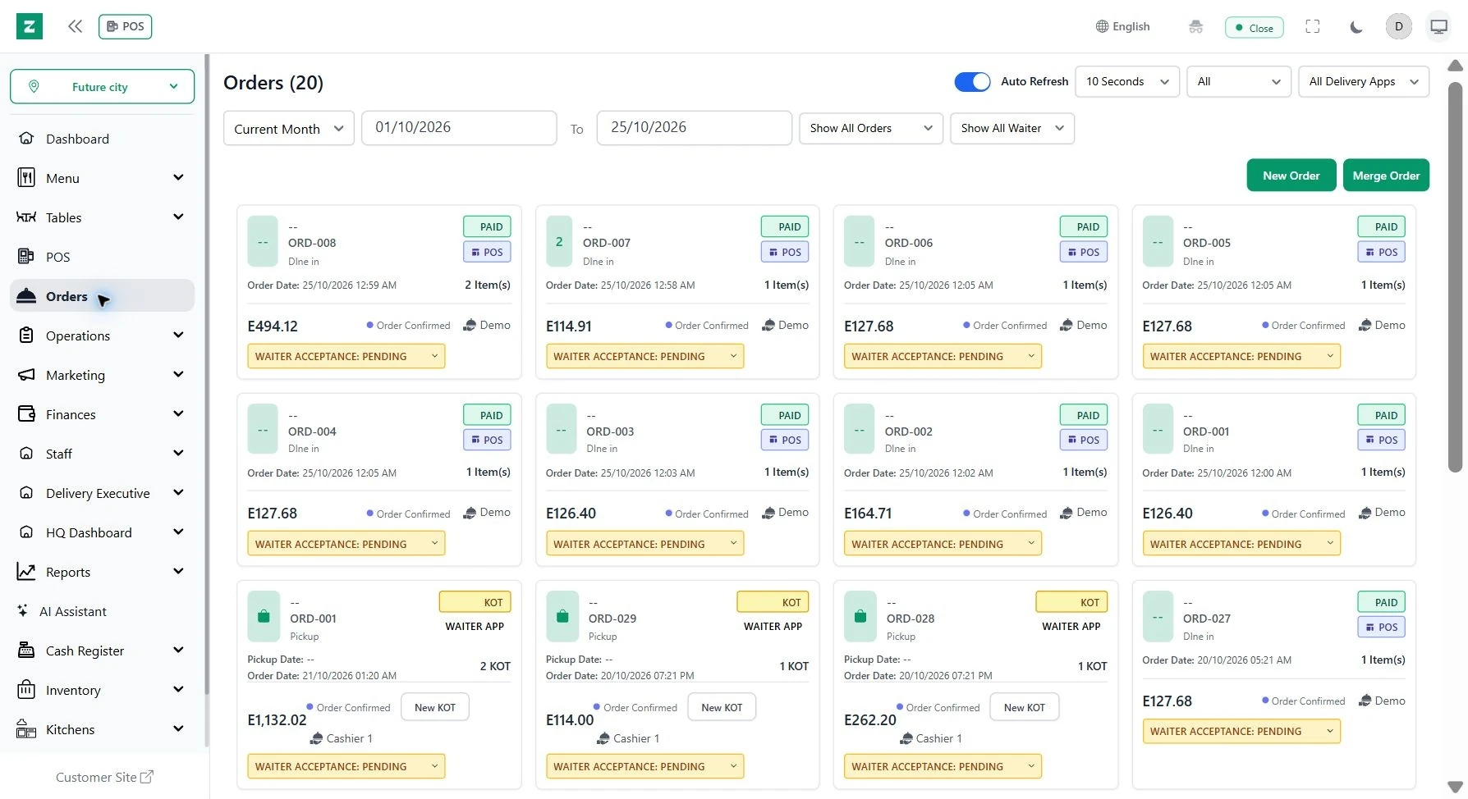Click POS register icon in sidebar
The width and height of the screenshot is (1468, 799).
26,257
